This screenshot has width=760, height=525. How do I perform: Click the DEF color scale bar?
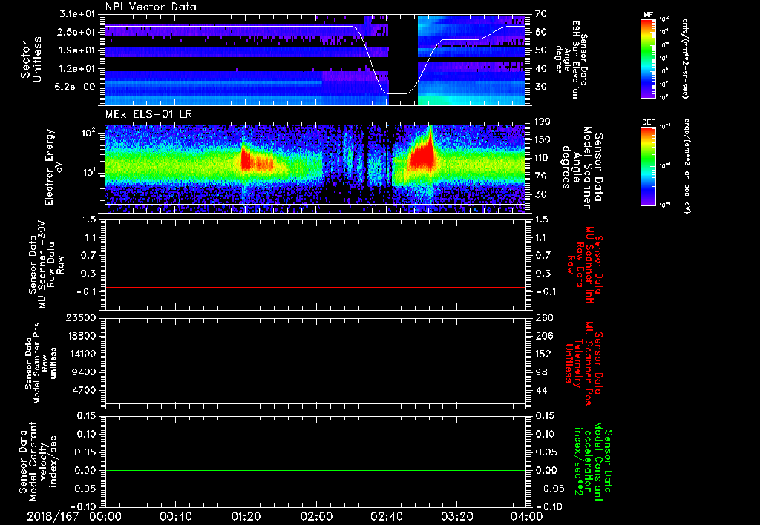[648, 166]
